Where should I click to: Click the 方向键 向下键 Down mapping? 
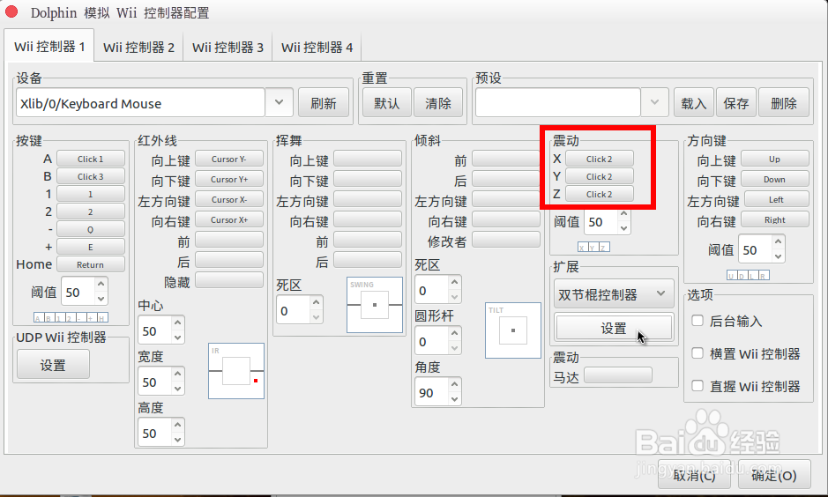(x=775, y=179)
